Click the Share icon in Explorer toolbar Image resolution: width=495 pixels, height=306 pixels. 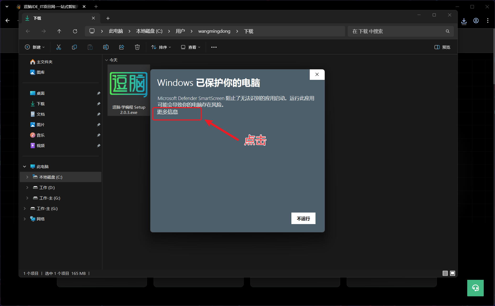click(122, 47)
